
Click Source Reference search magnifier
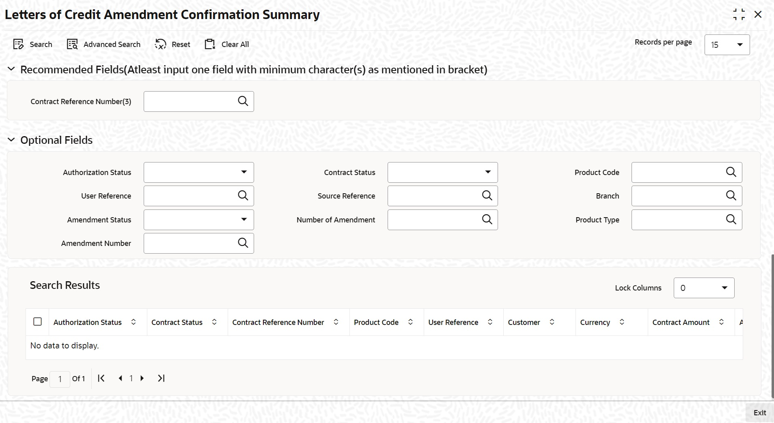click(487, 196)
